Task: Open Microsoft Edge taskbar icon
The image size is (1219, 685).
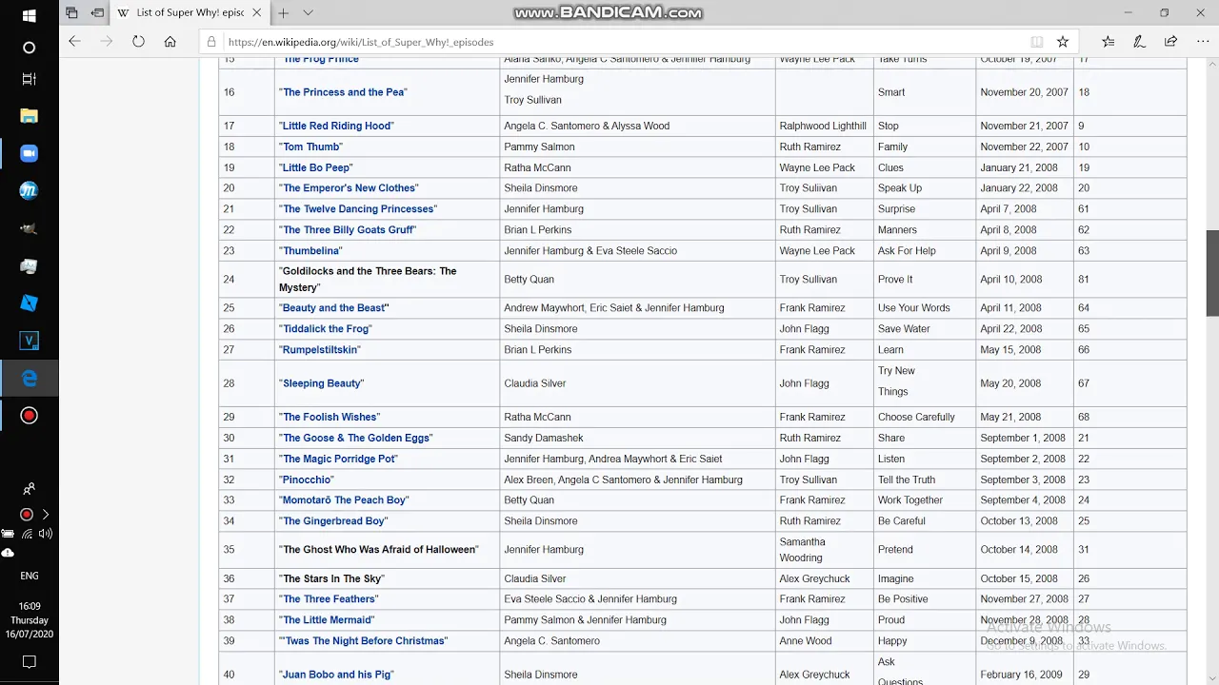Action: click(x=29, y=379)
